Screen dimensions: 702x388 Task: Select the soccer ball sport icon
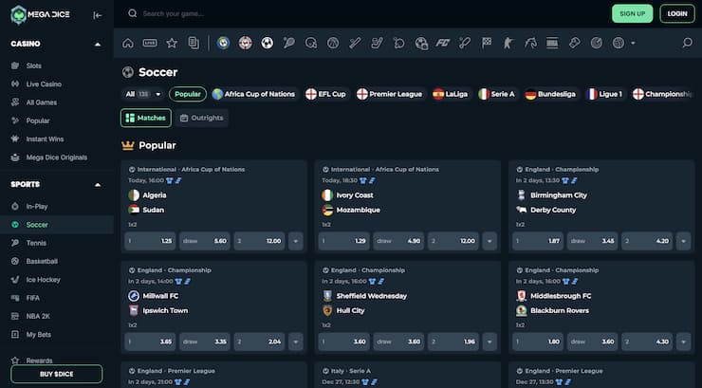268,43
